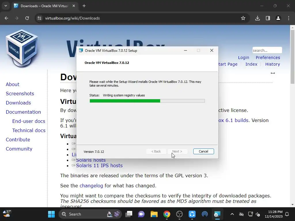
Task: Switch to Chrome in taskbar
Action: (x=167, y=214)
